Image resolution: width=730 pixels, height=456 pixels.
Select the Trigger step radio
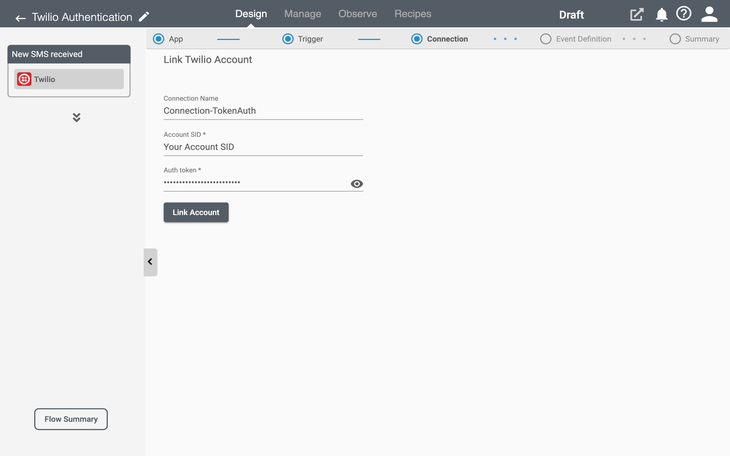point(288,39)
